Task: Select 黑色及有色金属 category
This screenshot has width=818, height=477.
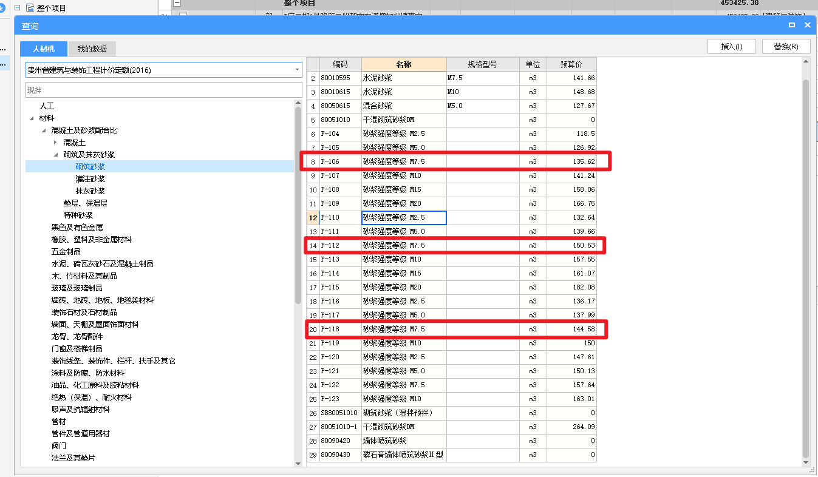Action: tap(77, 228)
